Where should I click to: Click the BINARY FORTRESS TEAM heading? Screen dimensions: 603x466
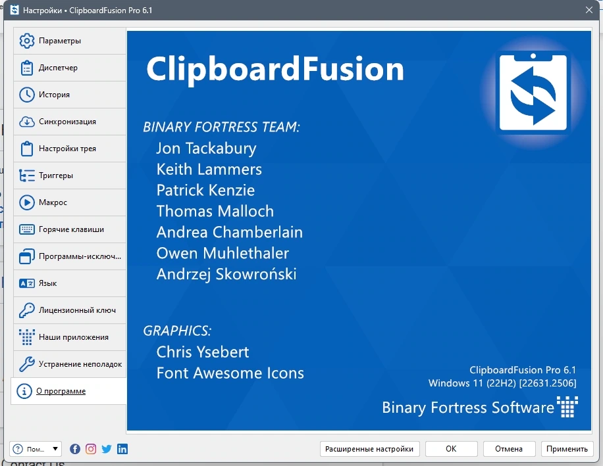(x=221, y=127)
